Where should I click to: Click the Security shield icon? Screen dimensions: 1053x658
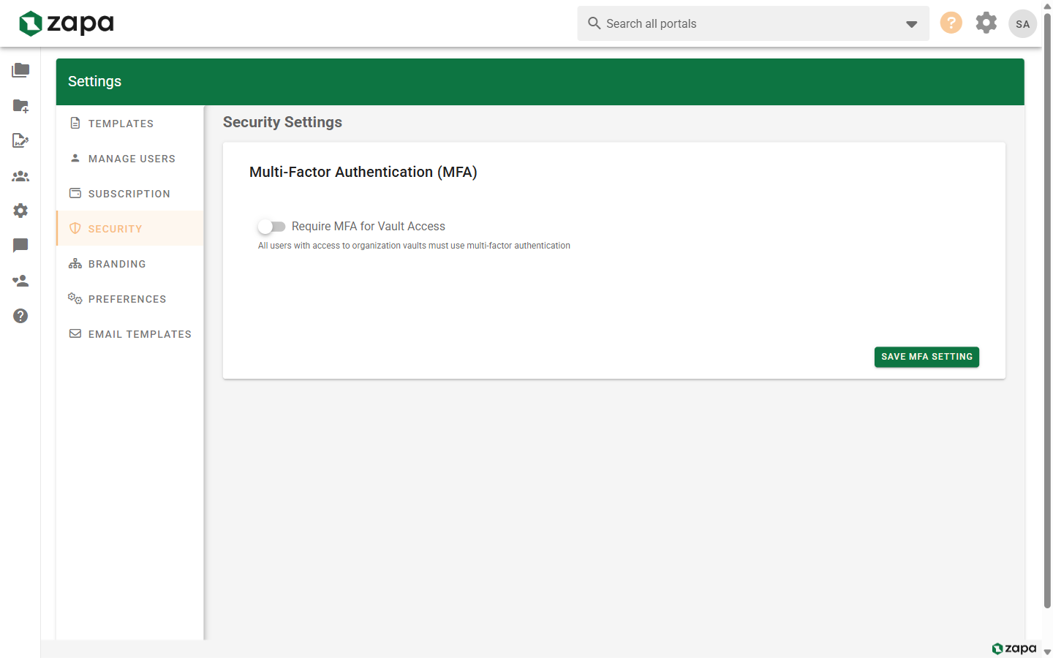(75, 228)
